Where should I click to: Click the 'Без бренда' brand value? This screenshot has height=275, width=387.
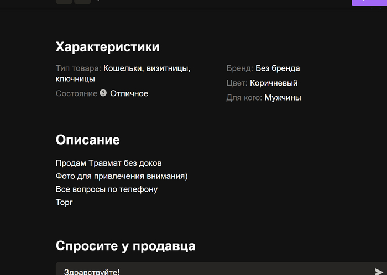coord(278,68)
